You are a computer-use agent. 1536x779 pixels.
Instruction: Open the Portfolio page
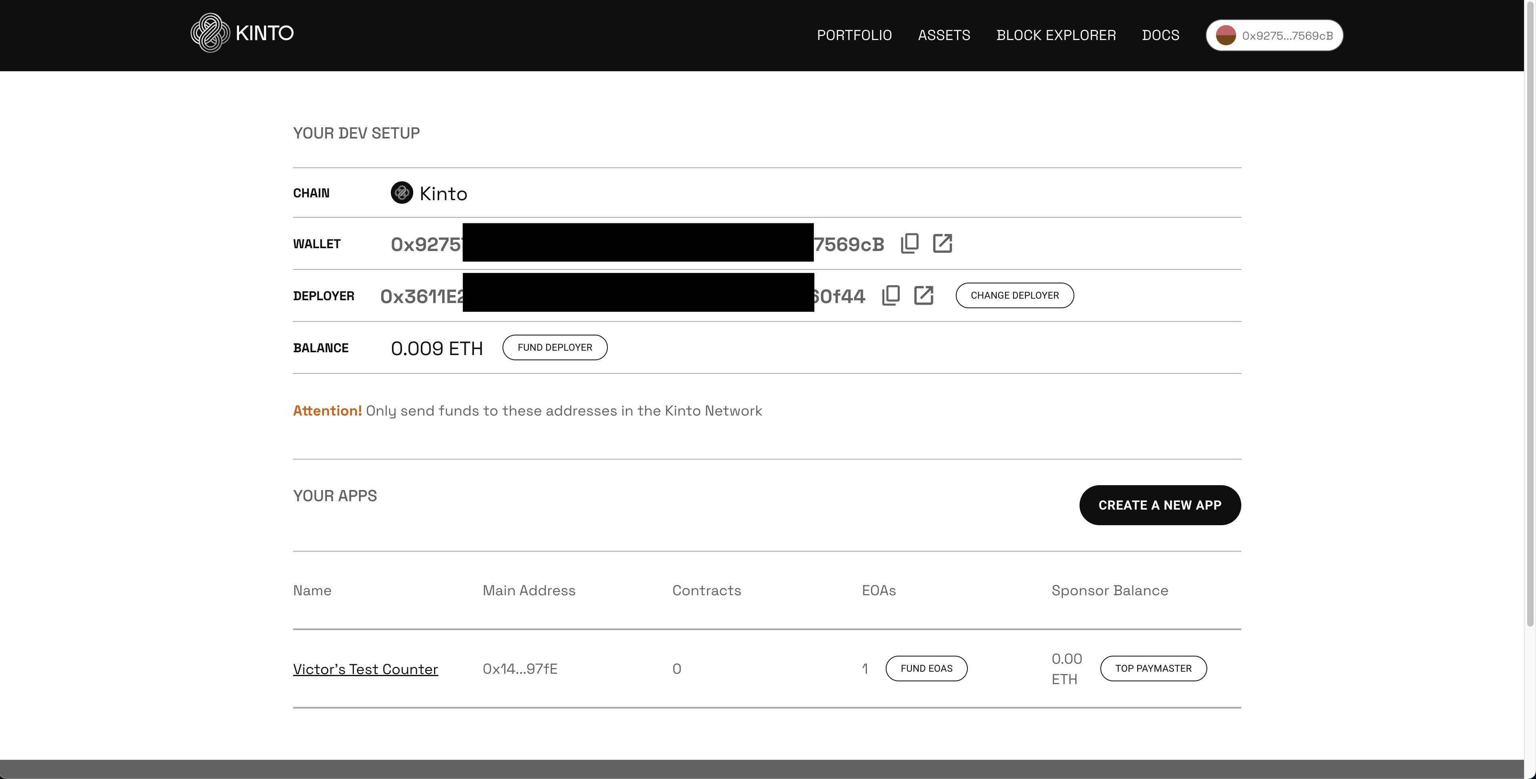click(x=854, y=35)
